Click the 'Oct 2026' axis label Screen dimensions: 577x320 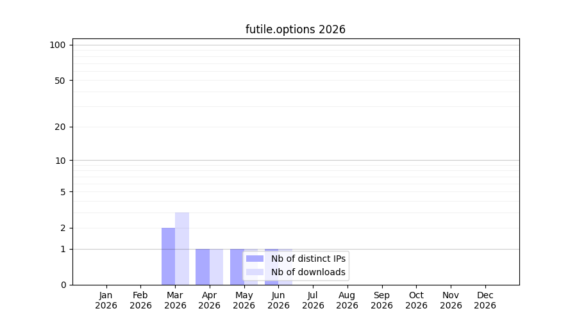[x=416, y=301]
